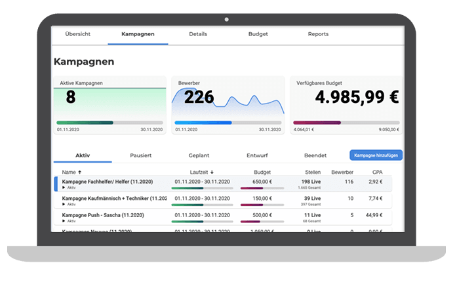Viewport: 457px width, 282px height.
Task: Open Kampagne Fachhelfer/ Helfer (11.2020)
Action: 108,182
